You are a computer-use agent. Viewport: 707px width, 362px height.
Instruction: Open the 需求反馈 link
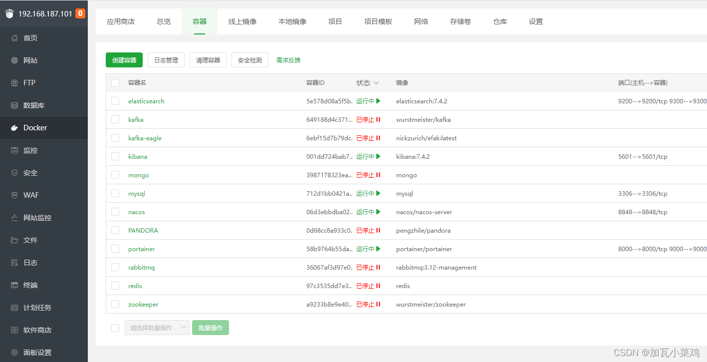click(288, 60)
